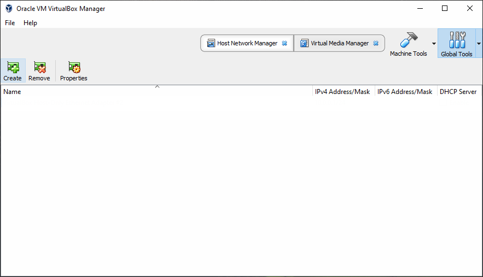Select the Global Tools toolbar icon
This screenshot has width=483, height=277.
tap(457, 43)
